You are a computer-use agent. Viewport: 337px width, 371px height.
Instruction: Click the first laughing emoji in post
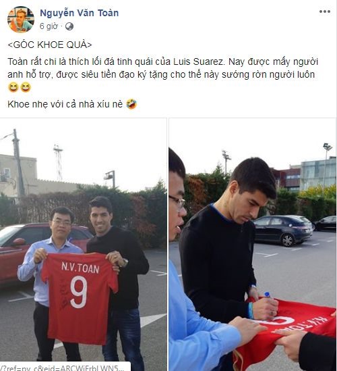click(13, 87)
